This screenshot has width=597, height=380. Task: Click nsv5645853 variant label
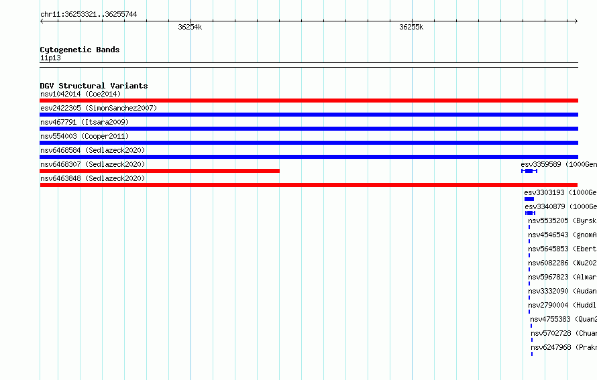tap(562, 249)
